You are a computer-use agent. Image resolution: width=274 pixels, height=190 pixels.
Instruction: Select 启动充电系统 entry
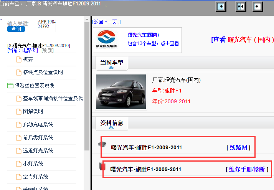pos(38,124)
